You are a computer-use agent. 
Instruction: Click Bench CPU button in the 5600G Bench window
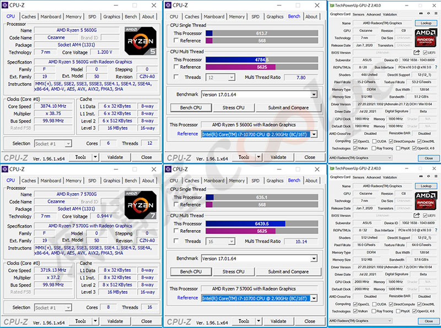(x=191, y=107)
